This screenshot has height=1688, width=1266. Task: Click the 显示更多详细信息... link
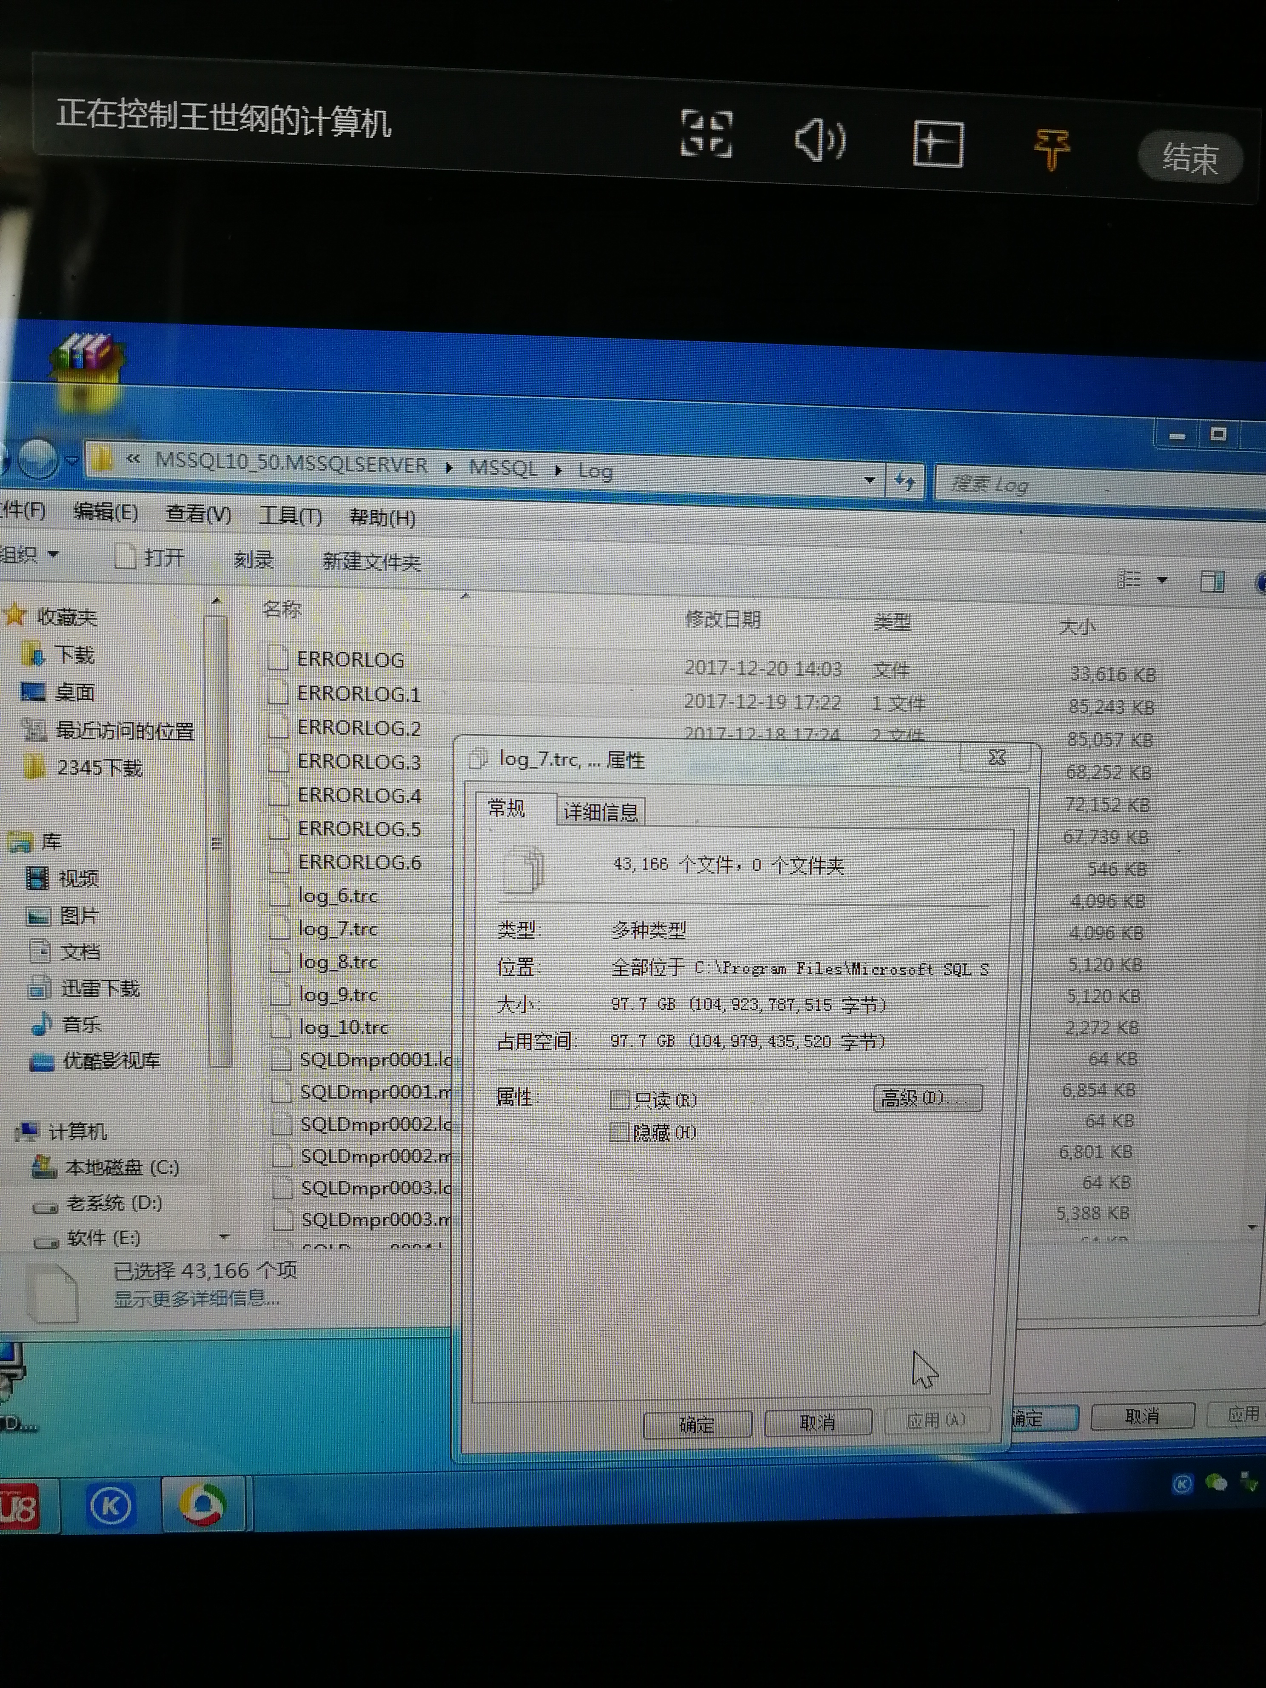(x=197, y=1298)
